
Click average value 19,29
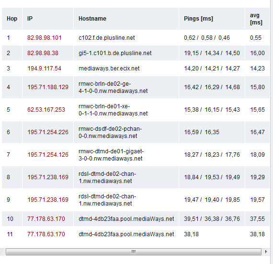click(257, 177)
